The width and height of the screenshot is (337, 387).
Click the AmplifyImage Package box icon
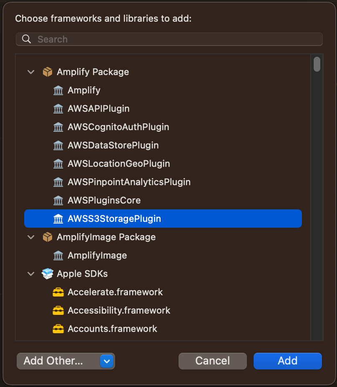(x=48, y=237)
